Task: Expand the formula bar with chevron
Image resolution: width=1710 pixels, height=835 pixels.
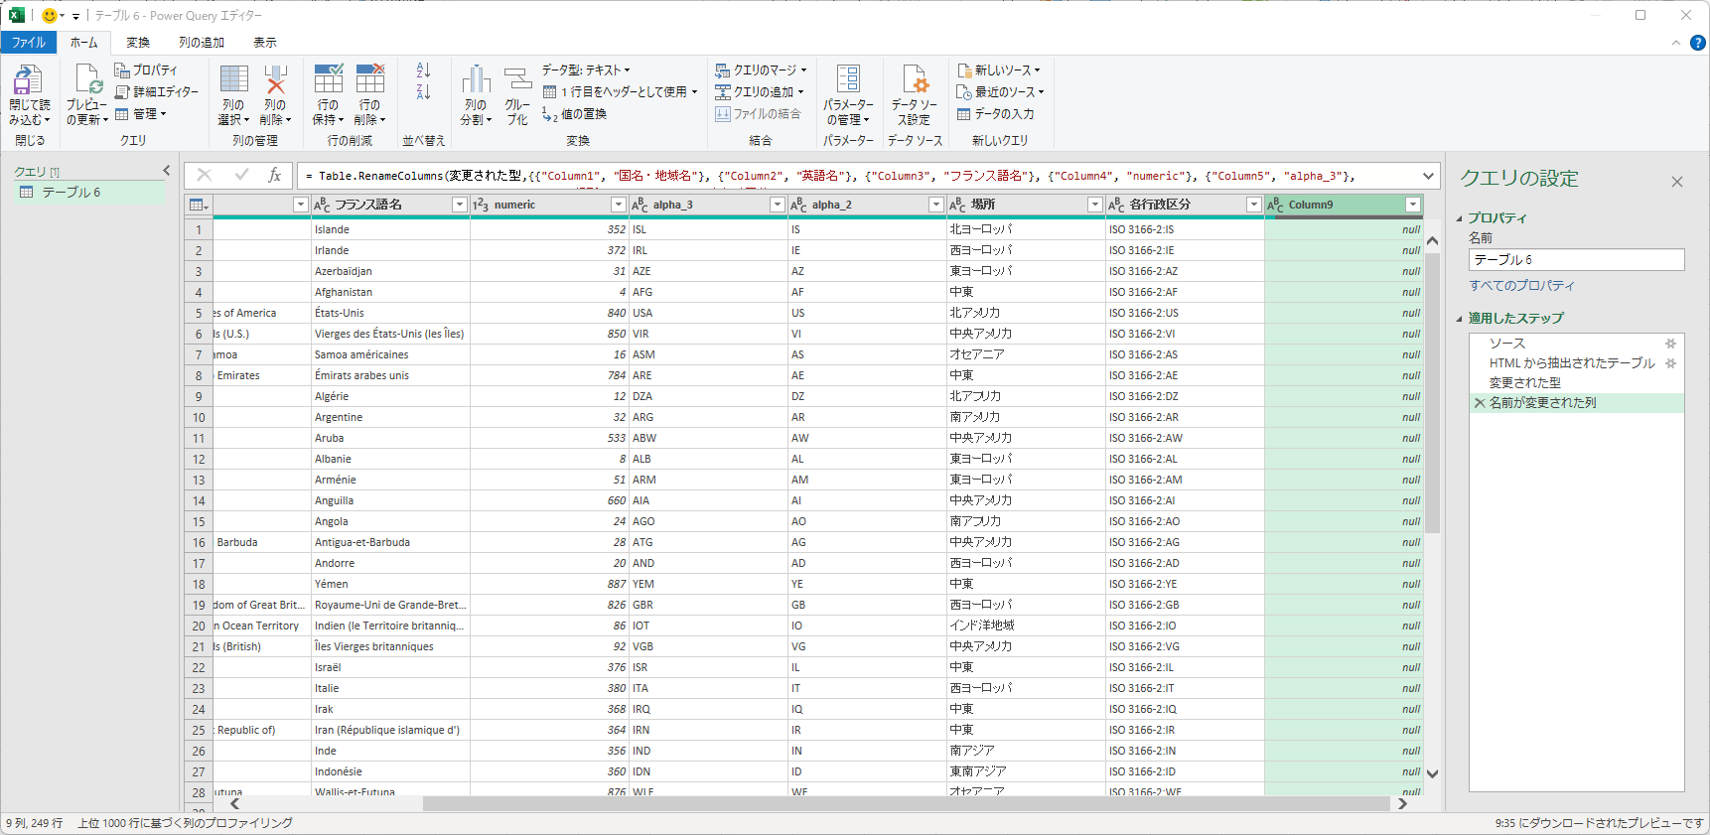Action: (1428, 176)
